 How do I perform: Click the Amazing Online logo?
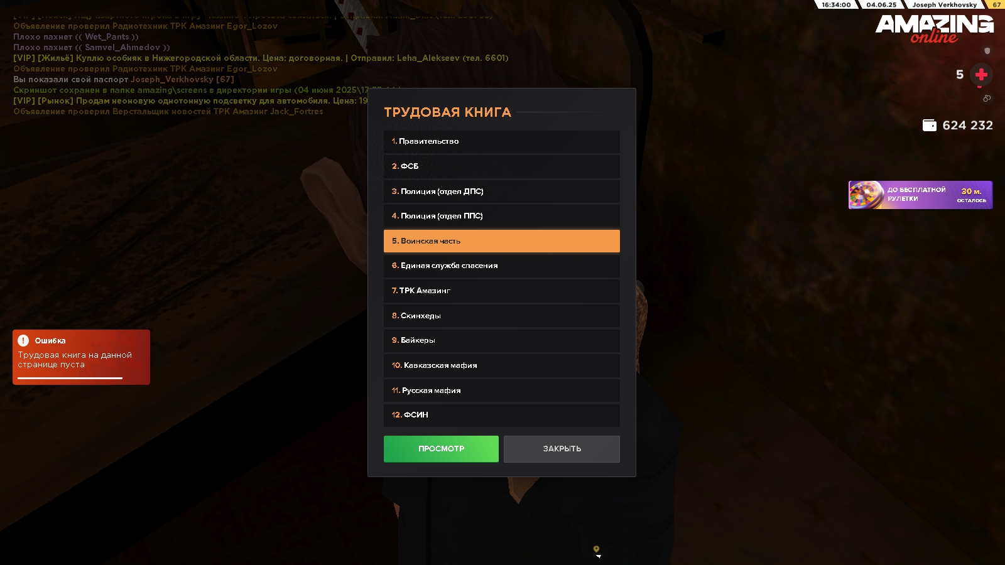935,28
